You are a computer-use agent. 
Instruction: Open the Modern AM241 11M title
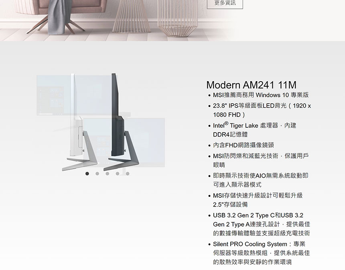[251, 85]
